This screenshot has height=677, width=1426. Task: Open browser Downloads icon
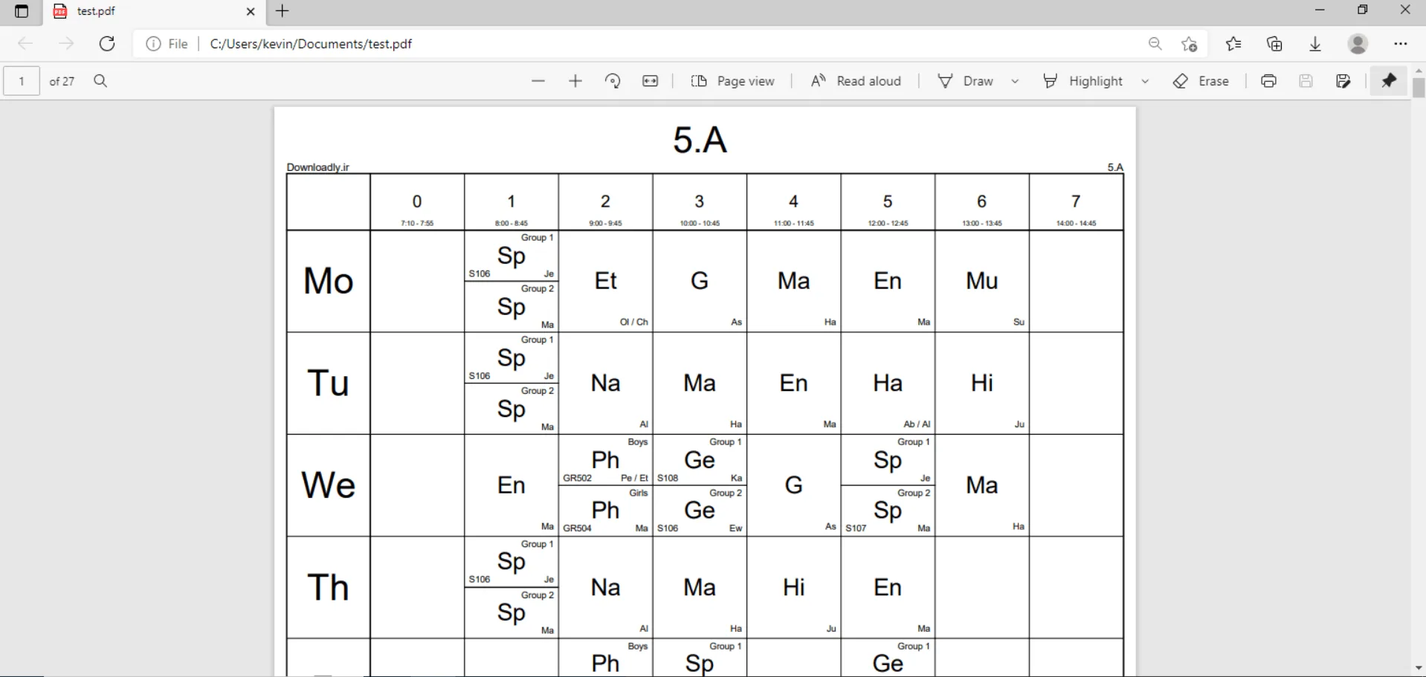click(1315, 44)
